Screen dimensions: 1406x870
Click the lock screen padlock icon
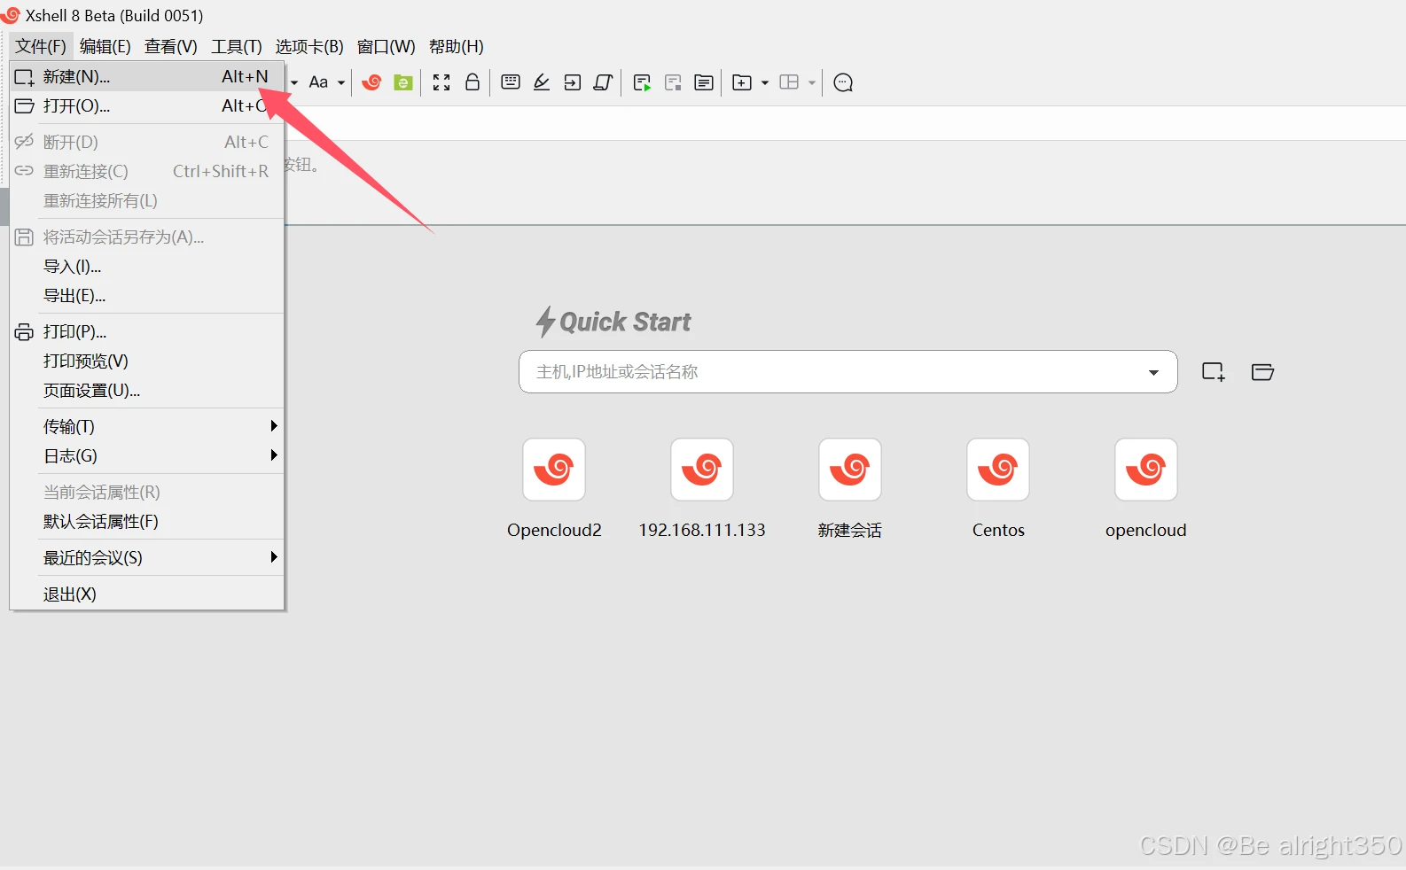tap(473, 82)
